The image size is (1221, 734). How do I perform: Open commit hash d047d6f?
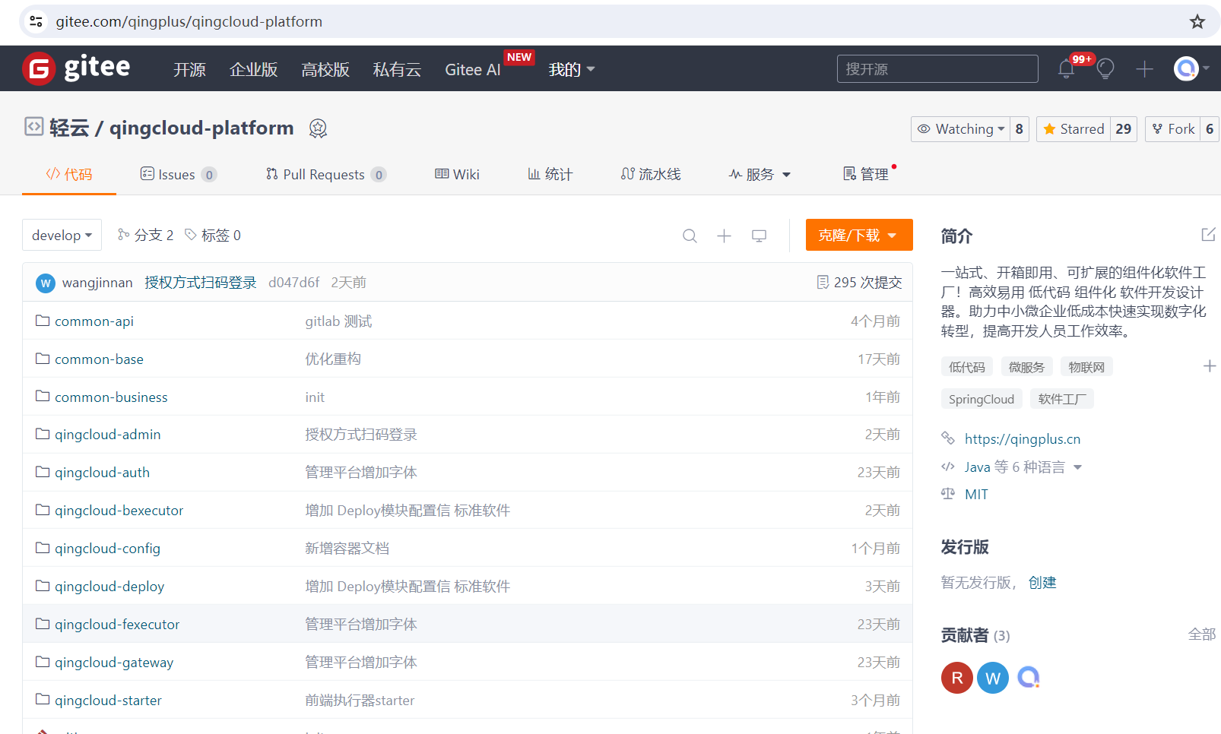click(x=294, y=283)
